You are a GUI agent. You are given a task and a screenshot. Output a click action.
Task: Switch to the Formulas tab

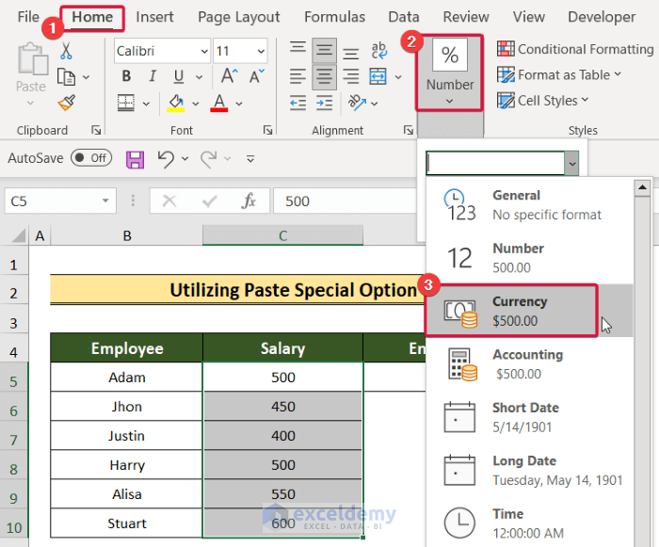pos(334,17)
